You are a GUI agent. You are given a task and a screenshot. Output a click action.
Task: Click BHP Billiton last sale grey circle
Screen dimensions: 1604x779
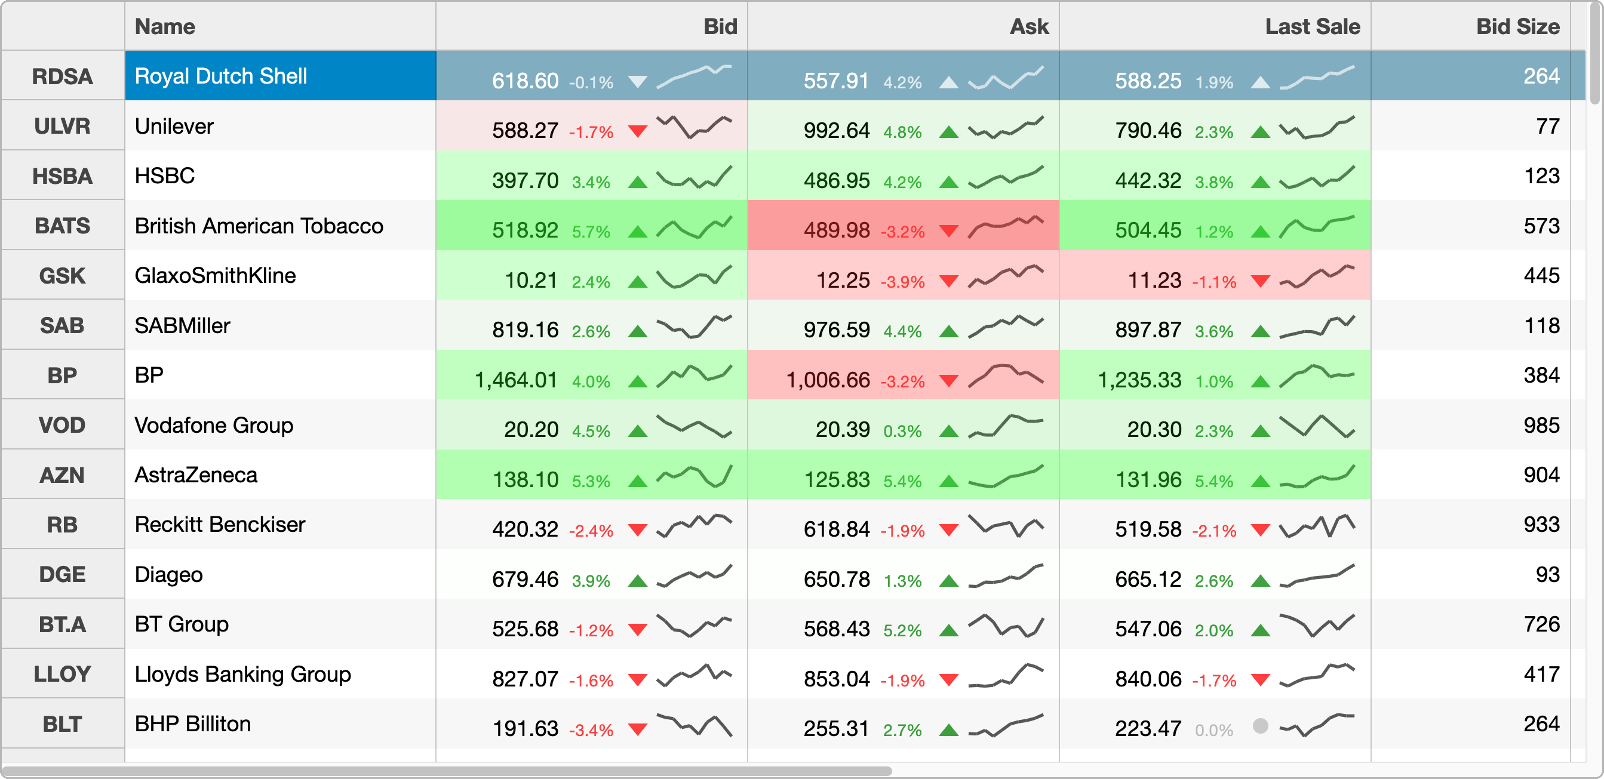click(x=1260, y=726)
